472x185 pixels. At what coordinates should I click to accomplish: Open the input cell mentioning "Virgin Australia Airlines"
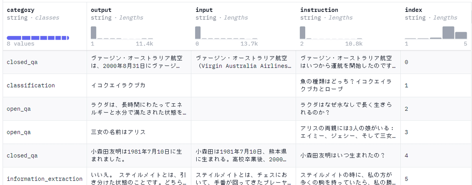click(243, 62)
